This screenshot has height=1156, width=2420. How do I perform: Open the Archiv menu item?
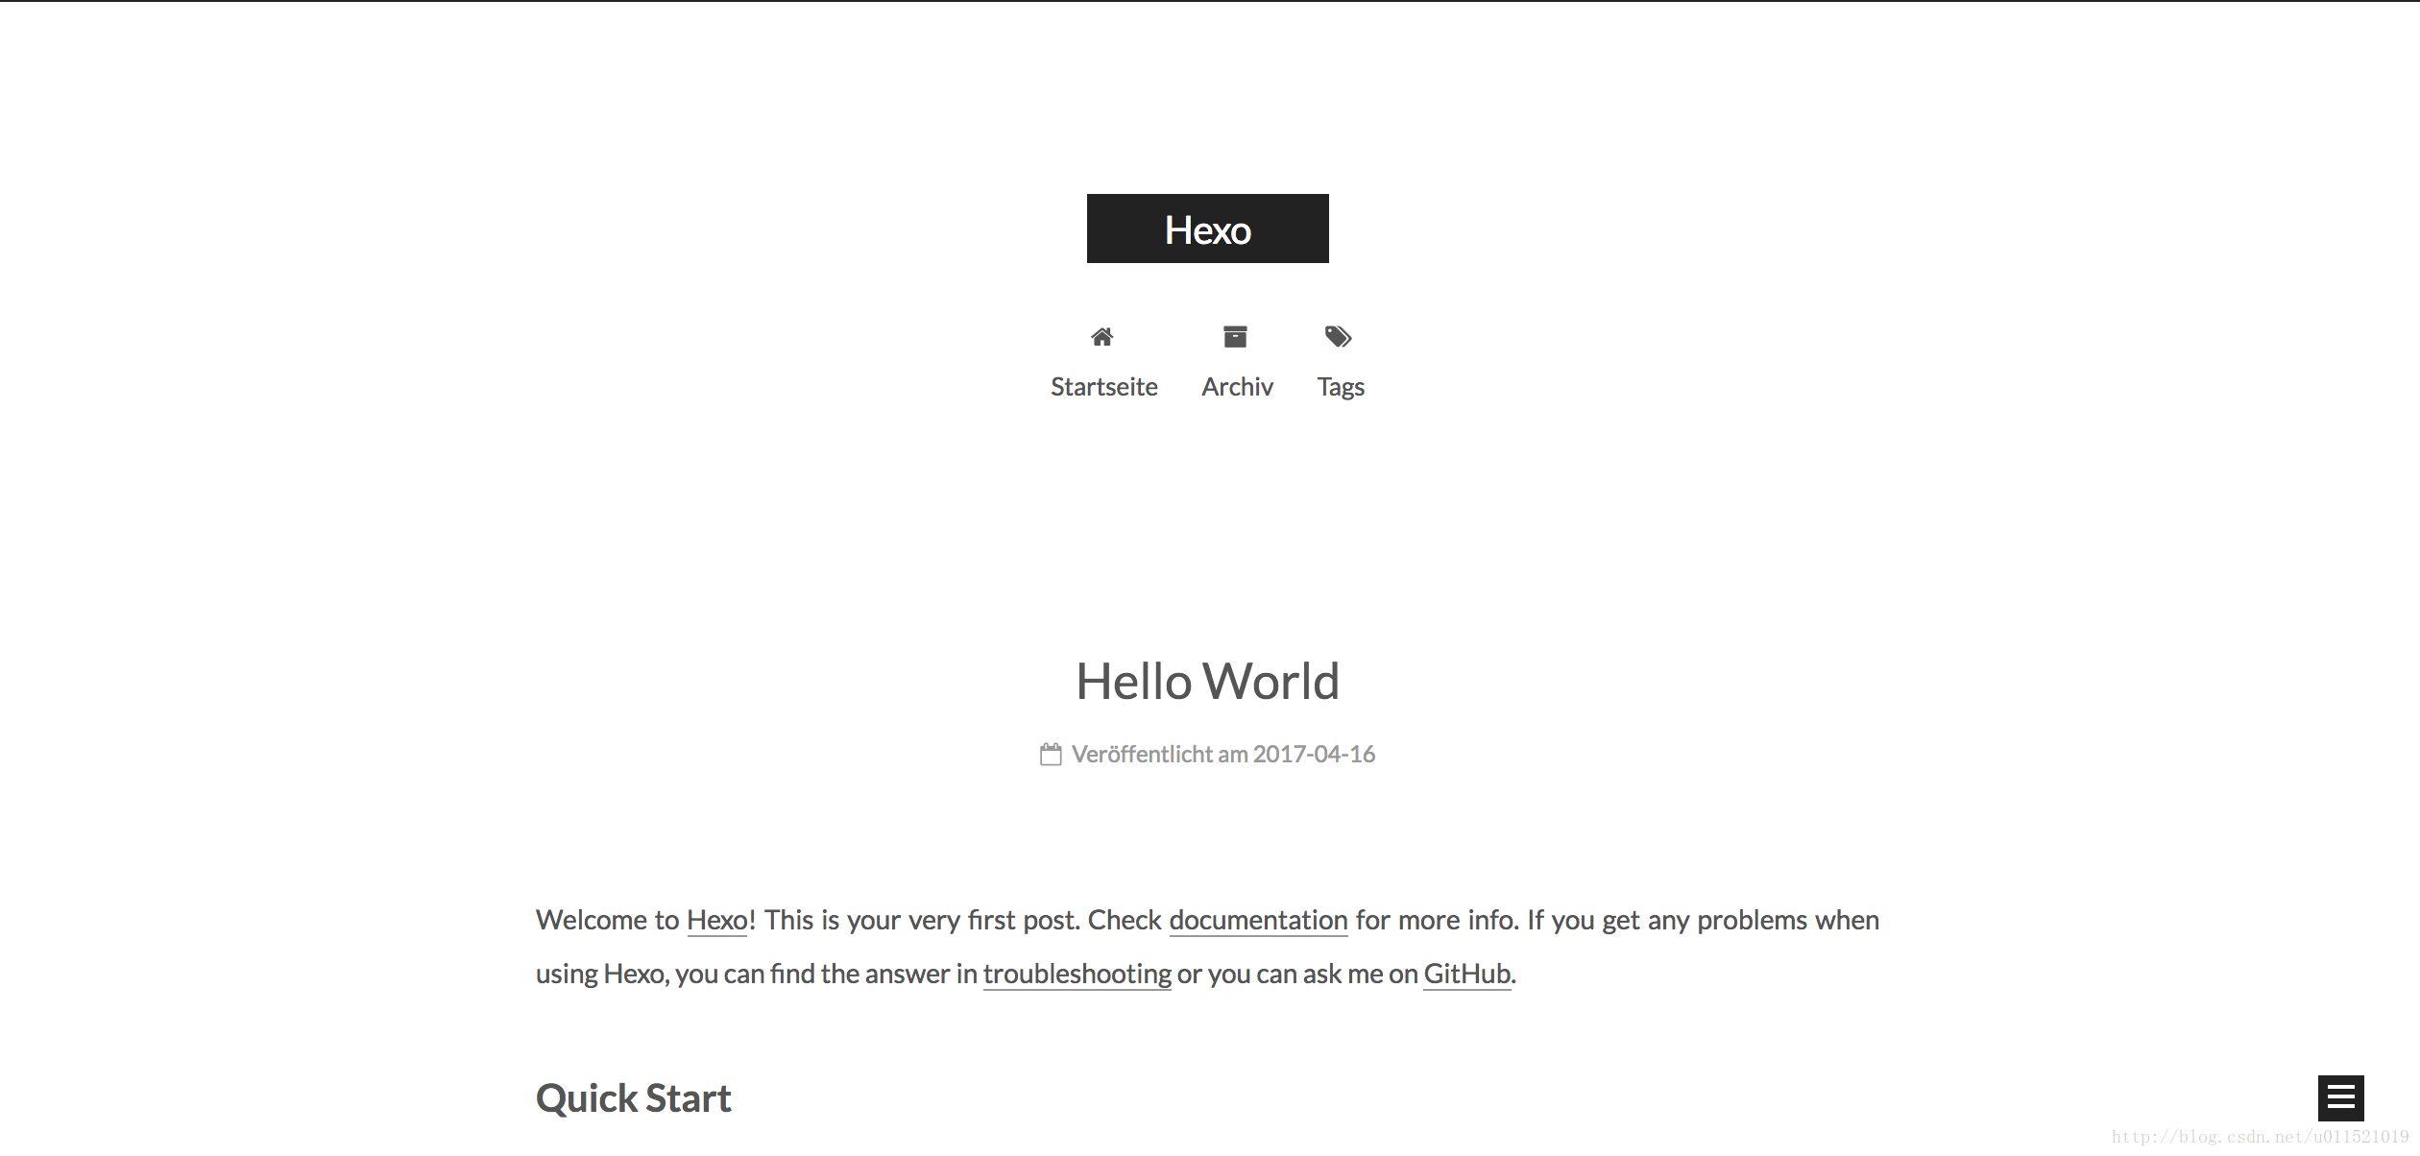[x=1237, y=387]
